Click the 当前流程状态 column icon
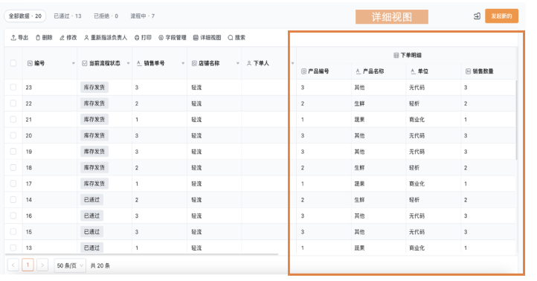Viewport: 537px width, 281px height. (x=85, y=63)
